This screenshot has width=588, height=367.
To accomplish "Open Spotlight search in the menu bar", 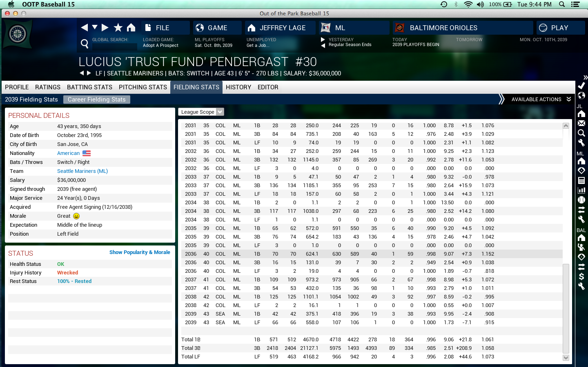I will coord(562,4).
